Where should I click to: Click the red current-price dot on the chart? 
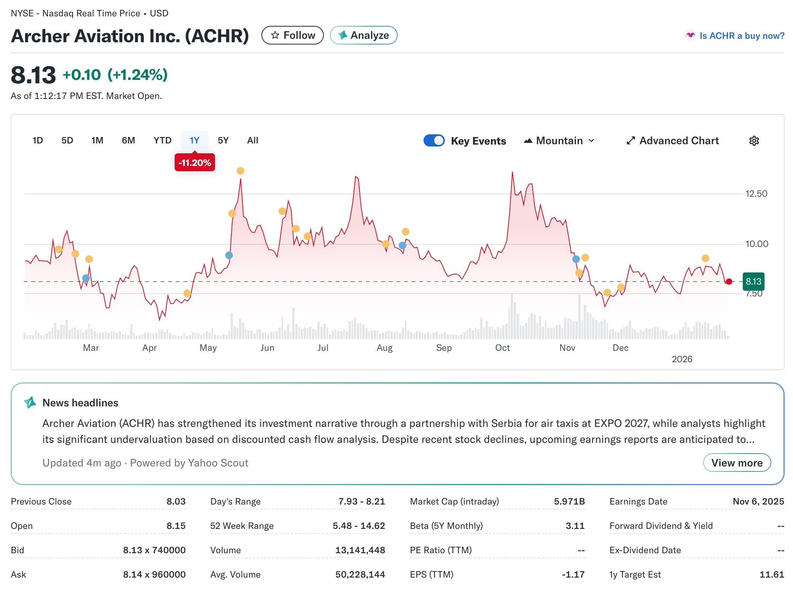click(x=729, y=282)
